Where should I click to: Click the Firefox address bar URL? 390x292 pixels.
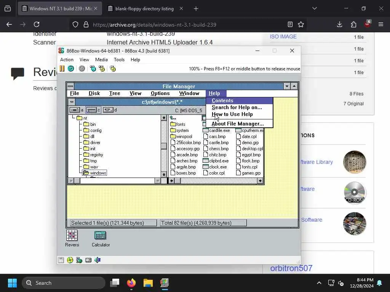tap(154, 25)
